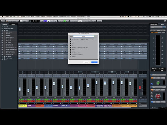Enable the Mute/Solo/Listen checkbox
The height and width of the screenshot is (125, 167).
pyautogui.click(x=71, y=53)
